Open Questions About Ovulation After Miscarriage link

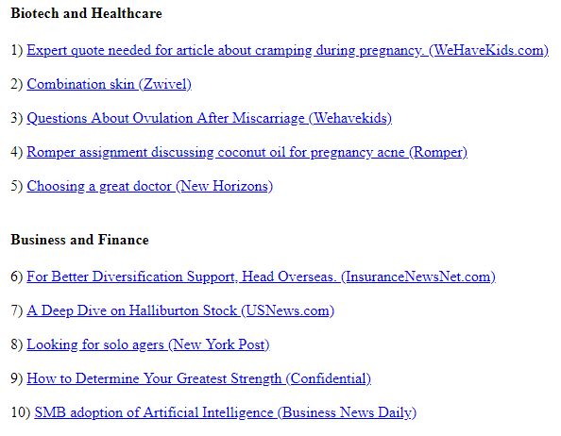209,118
